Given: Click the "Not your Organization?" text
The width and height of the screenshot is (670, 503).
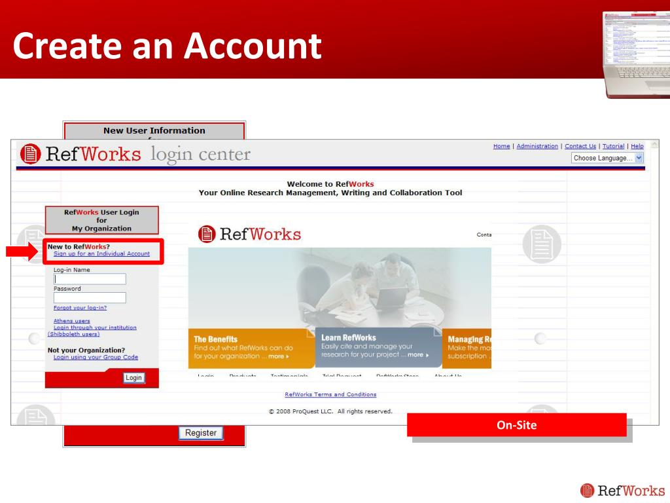Looking at the screenshot, I should 86,350.
